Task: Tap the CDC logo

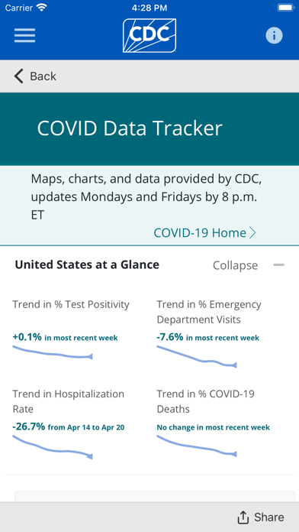Action: (x=149, y=36)
